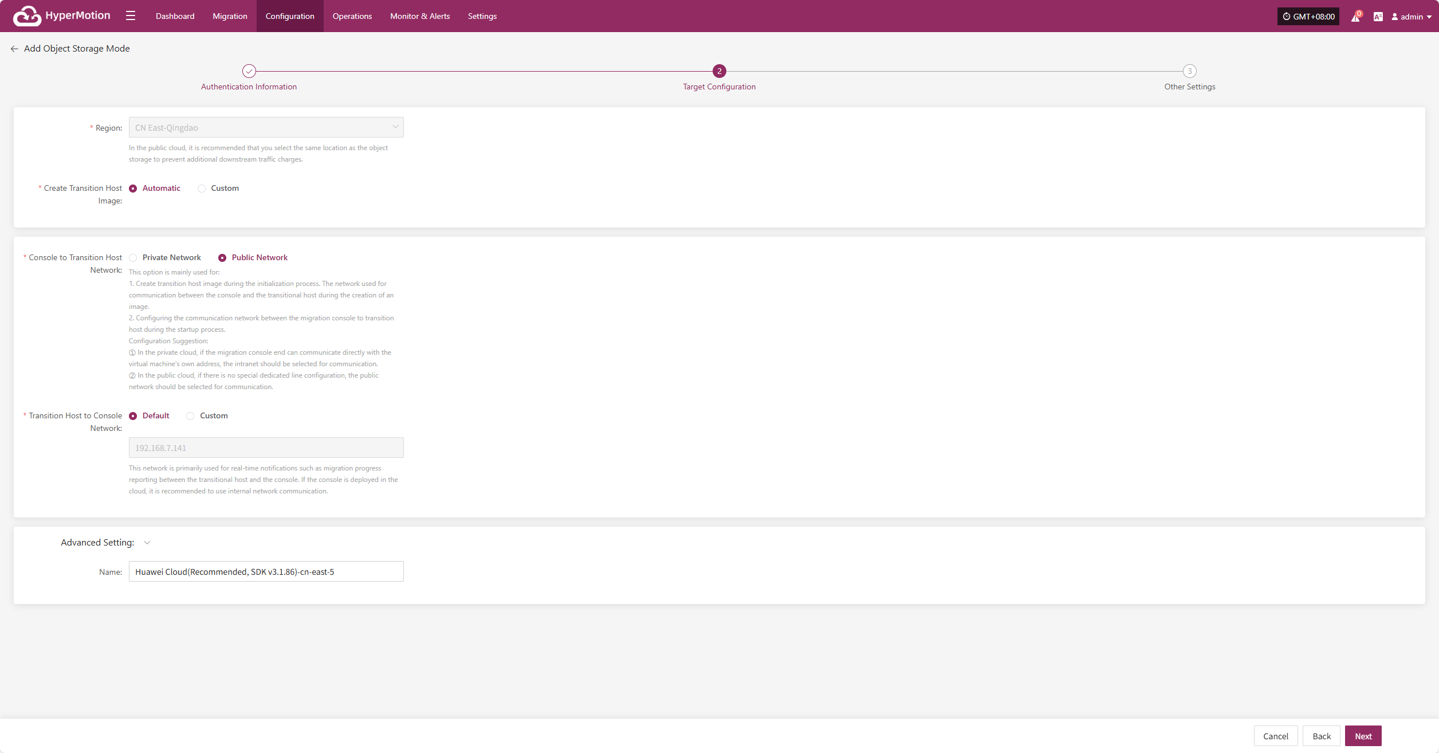
Task: Click the Authentication Information step label
Action: point(249,87)
